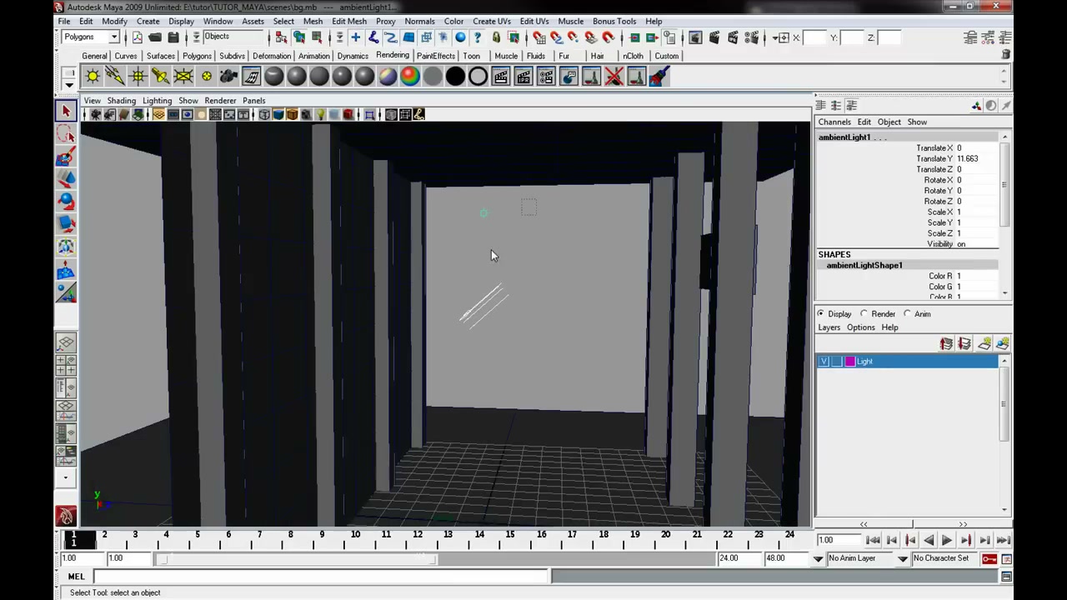Image resolution: width=1067 pixels, height=600 pixels.
Task: Toggle wireframe cube display icon
Action: [264, 114]
